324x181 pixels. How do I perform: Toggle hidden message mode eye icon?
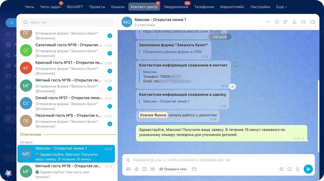pyautogui.click(x=153, y=169)
